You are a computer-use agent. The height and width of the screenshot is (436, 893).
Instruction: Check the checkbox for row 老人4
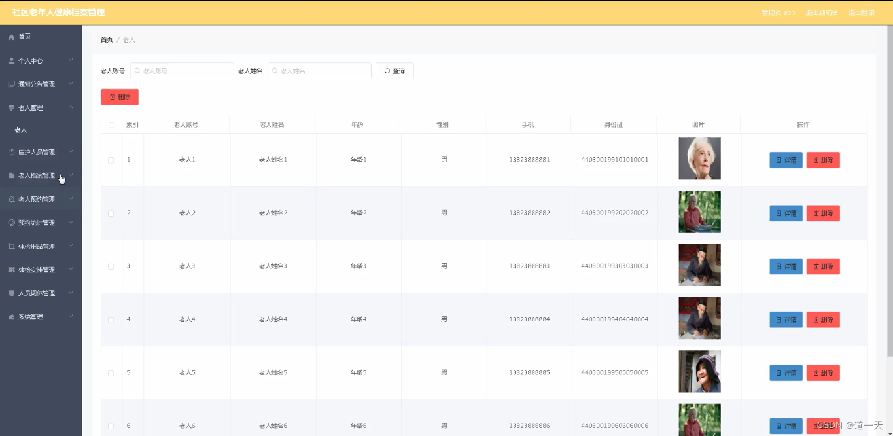tap(111, 320)
